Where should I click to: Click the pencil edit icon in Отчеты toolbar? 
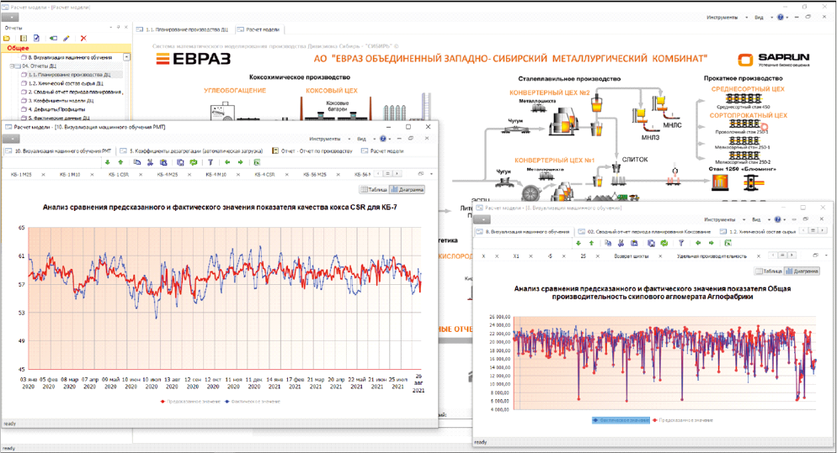[67, 39]
